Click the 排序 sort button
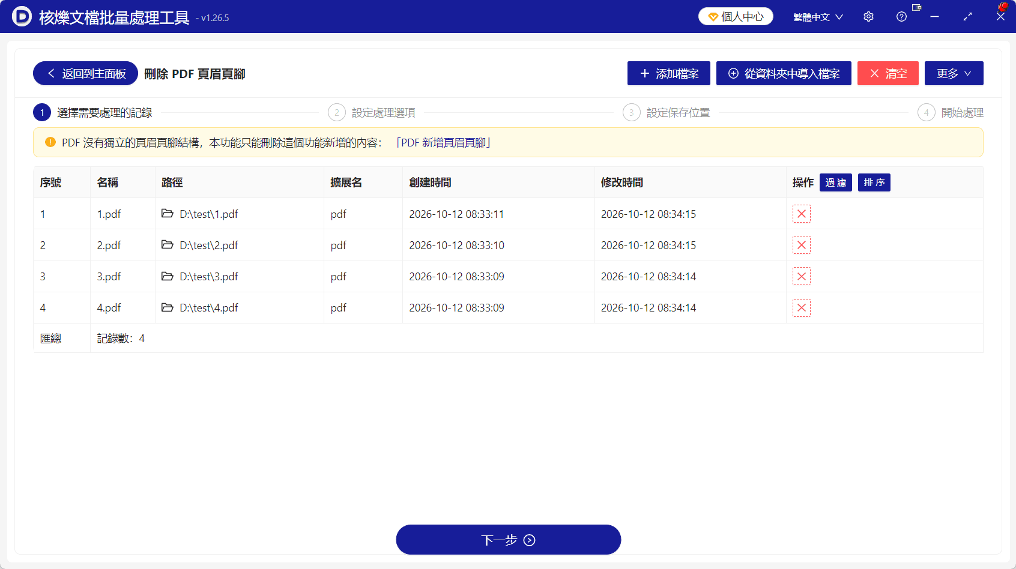 (874, 182)
